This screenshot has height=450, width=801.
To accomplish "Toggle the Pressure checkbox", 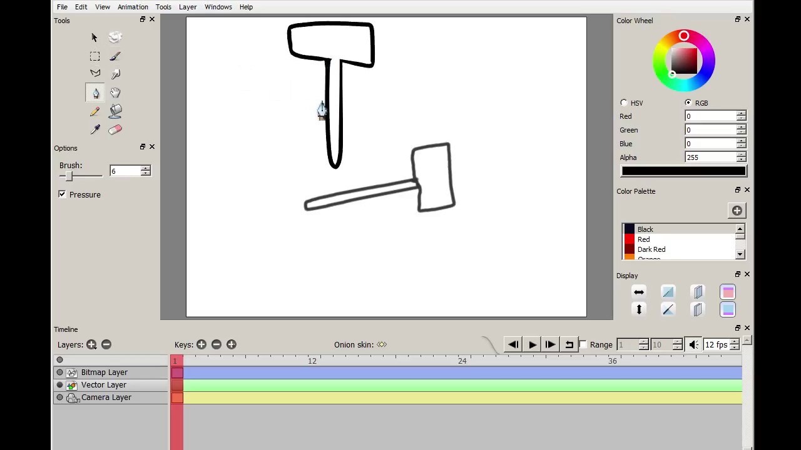I will [62, 194].
